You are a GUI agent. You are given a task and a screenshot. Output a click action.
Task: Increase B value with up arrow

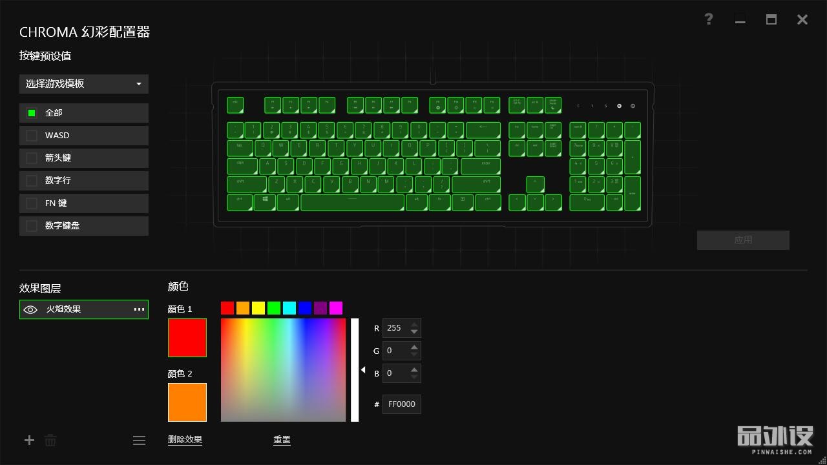pyautogui.click(x=414, y=369)
